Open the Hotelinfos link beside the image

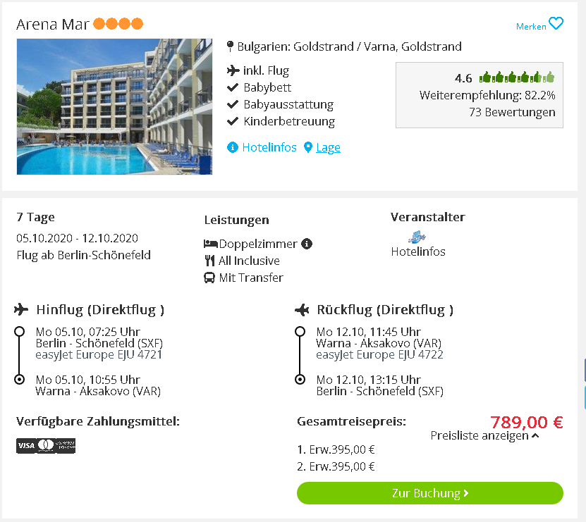pyautogui.click(x=269, y=147)
